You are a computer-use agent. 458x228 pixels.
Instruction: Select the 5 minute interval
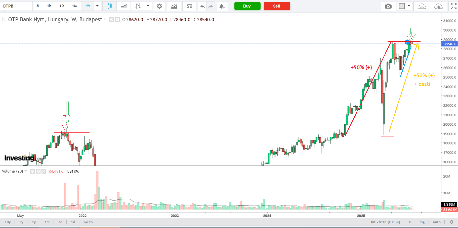coord(38,6)
